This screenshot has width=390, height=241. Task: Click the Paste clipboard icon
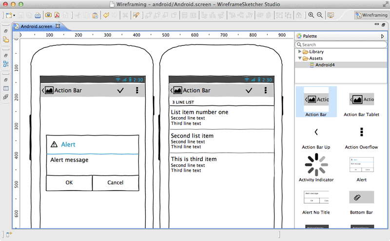coord(95,16)
